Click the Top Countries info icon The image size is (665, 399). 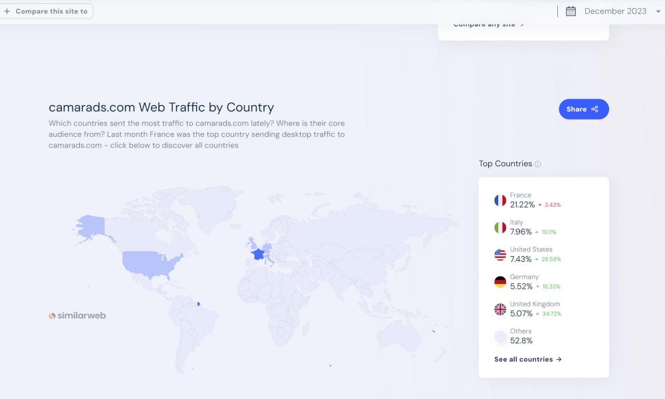pyautogui.click(x=538, y=164)
